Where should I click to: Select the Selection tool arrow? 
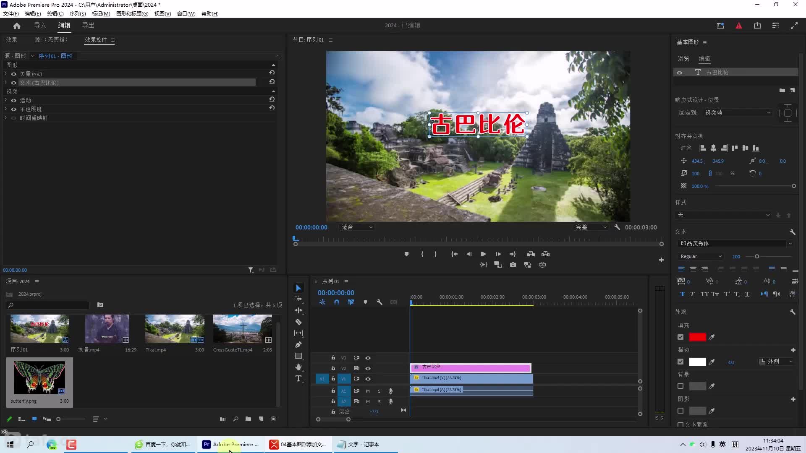pyautogui.click(x=298, y=288)
